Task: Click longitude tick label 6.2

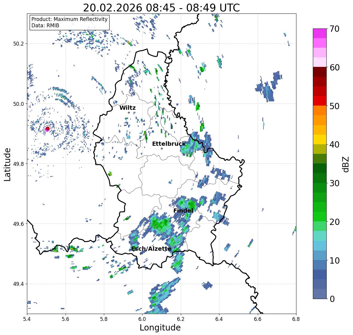Action: point(181,319)
